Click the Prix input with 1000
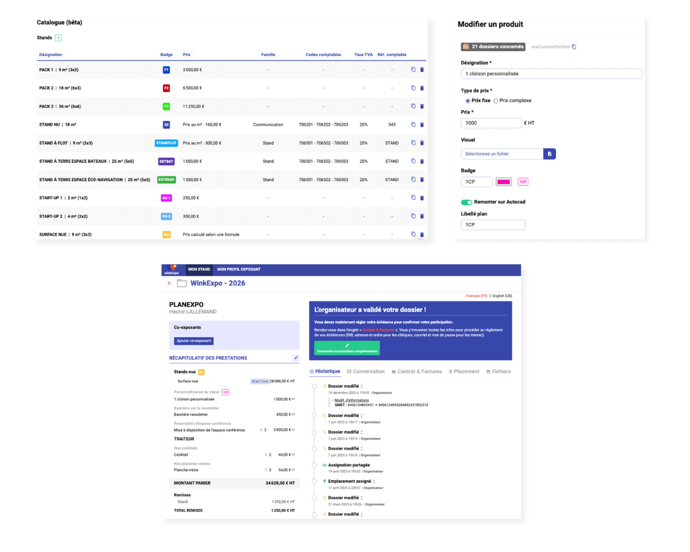Screen dimensions: 690x552 click(491, 123)
